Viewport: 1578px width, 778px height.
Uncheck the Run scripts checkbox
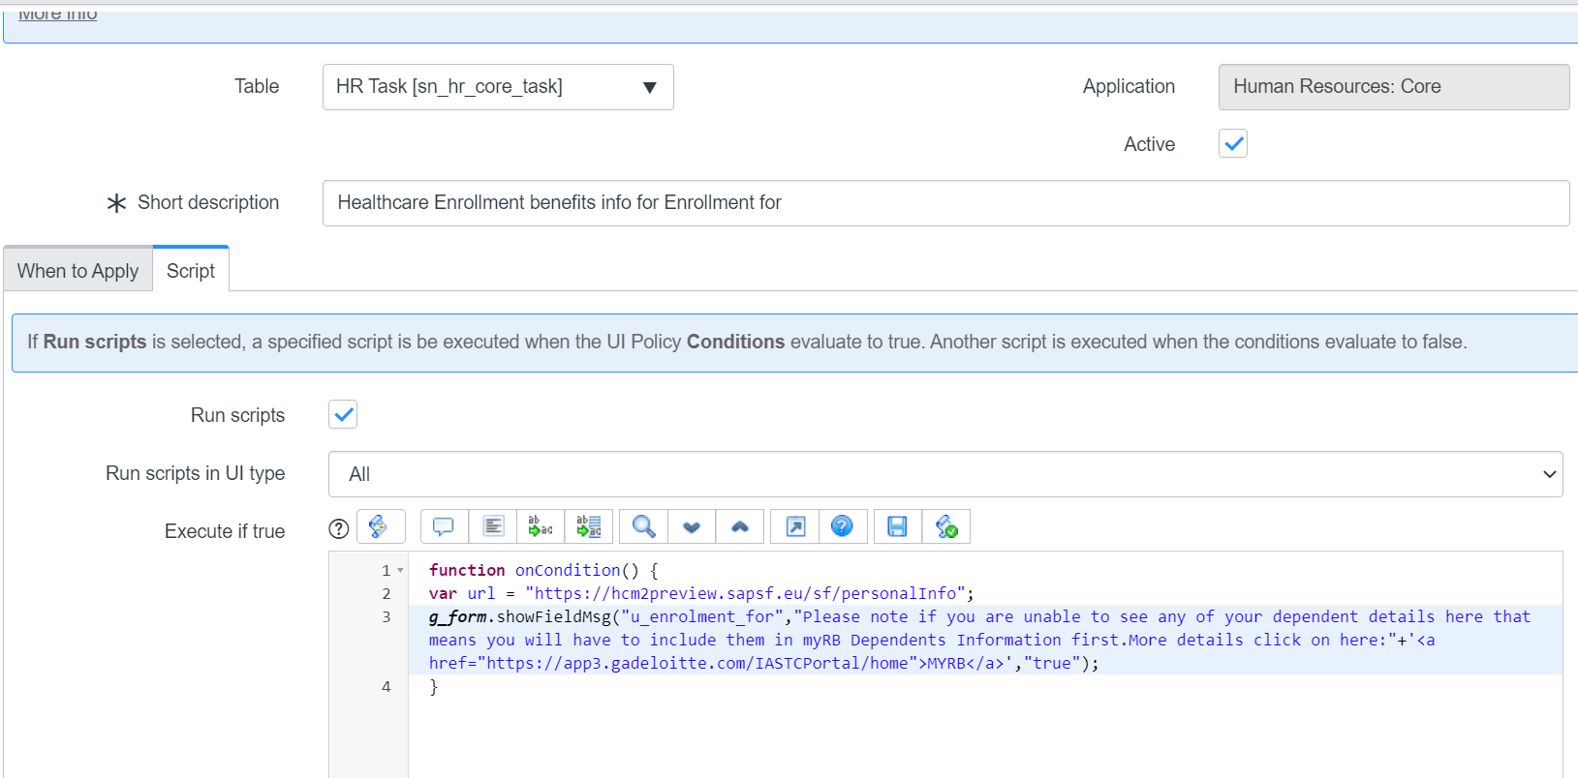point(343,414)
